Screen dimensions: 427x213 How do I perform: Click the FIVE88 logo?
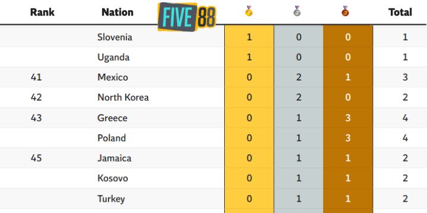click(187, 17)
